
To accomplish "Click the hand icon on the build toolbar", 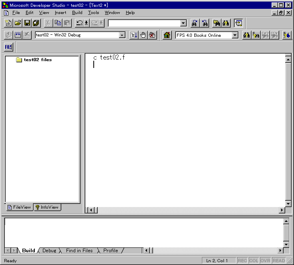I will pyautogui.click(x=143, y=35).
